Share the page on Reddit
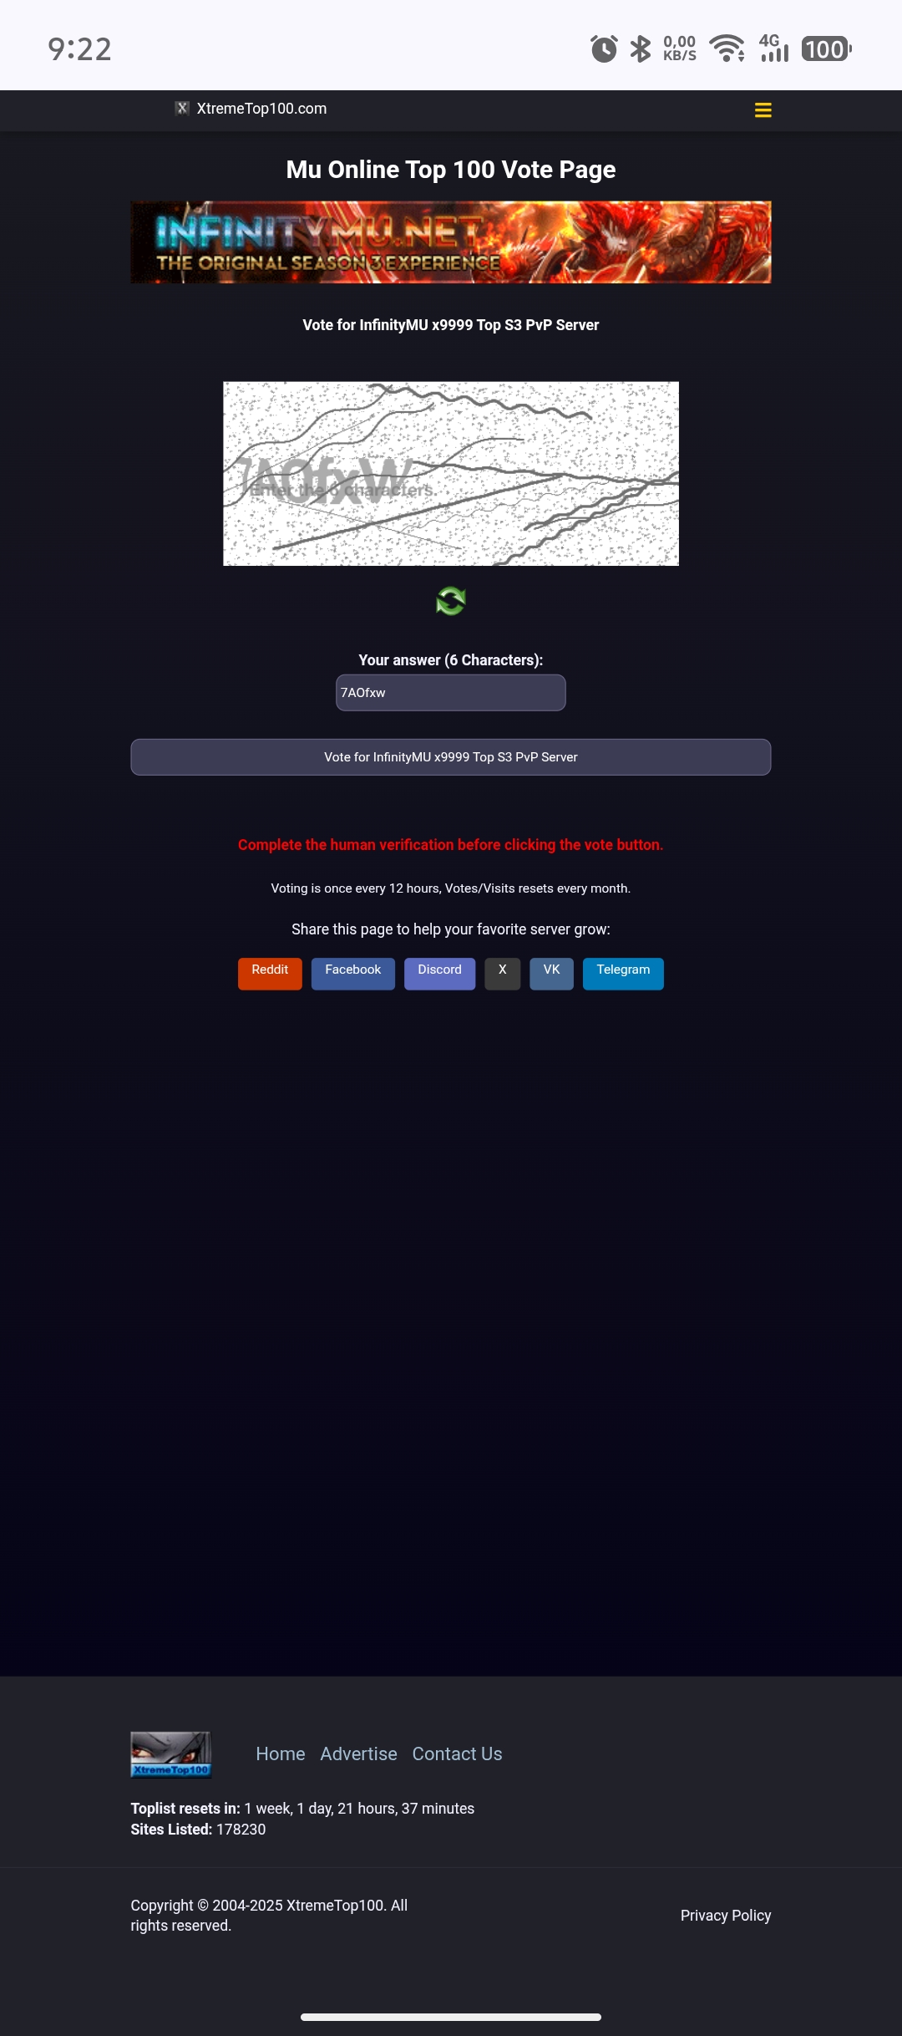 click(270, 974)
